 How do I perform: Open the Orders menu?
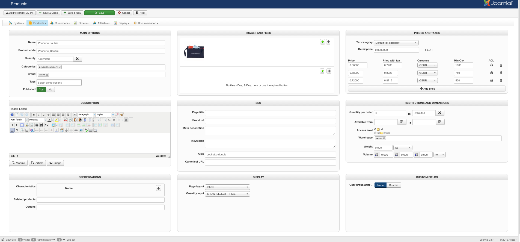[83, 23]
